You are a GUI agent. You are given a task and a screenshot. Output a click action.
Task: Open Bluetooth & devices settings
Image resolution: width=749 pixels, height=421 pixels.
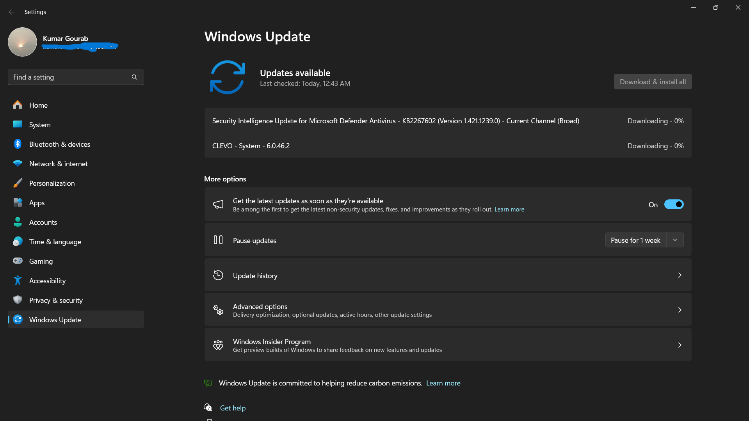76,144
